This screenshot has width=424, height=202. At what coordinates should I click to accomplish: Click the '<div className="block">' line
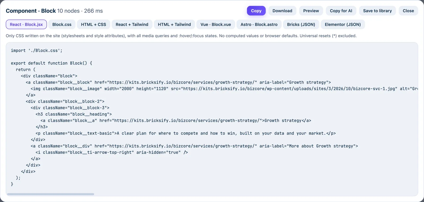[49, 76]
